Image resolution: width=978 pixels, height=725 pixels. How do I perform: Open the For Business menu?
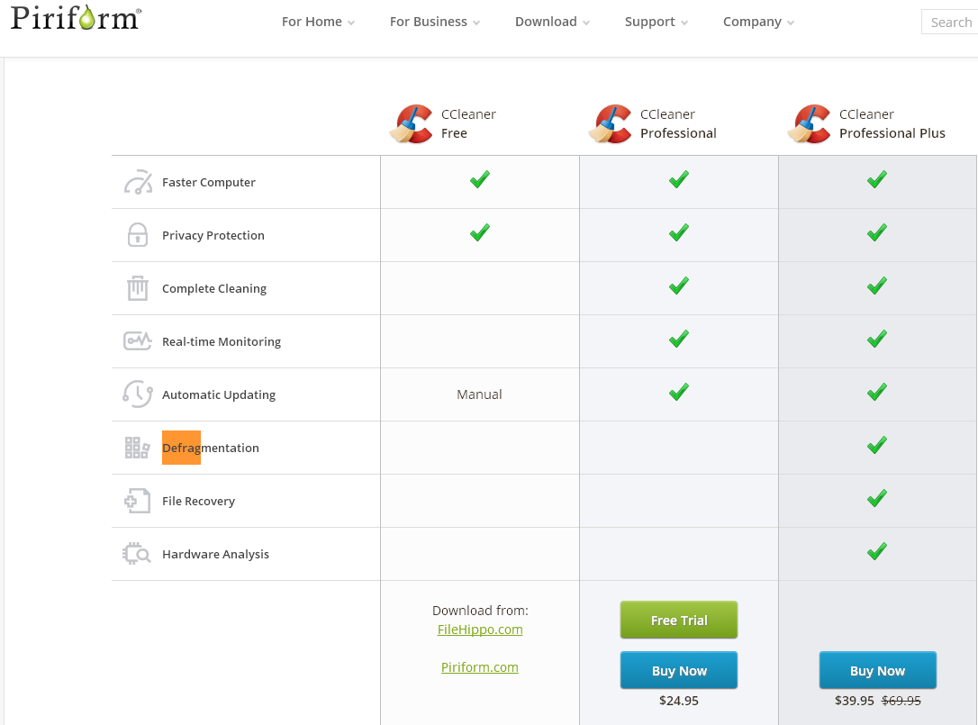point(429,22)
